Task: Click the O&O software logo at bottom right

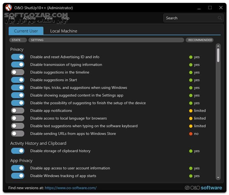Action: pyautogui.click(x=203, y=188)
